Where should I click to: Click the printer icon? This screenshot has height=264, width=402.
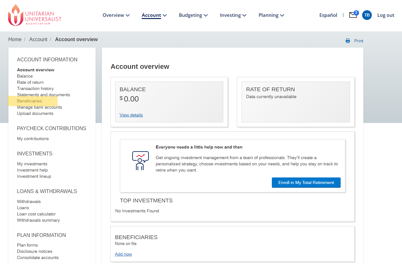click(348, 41)
